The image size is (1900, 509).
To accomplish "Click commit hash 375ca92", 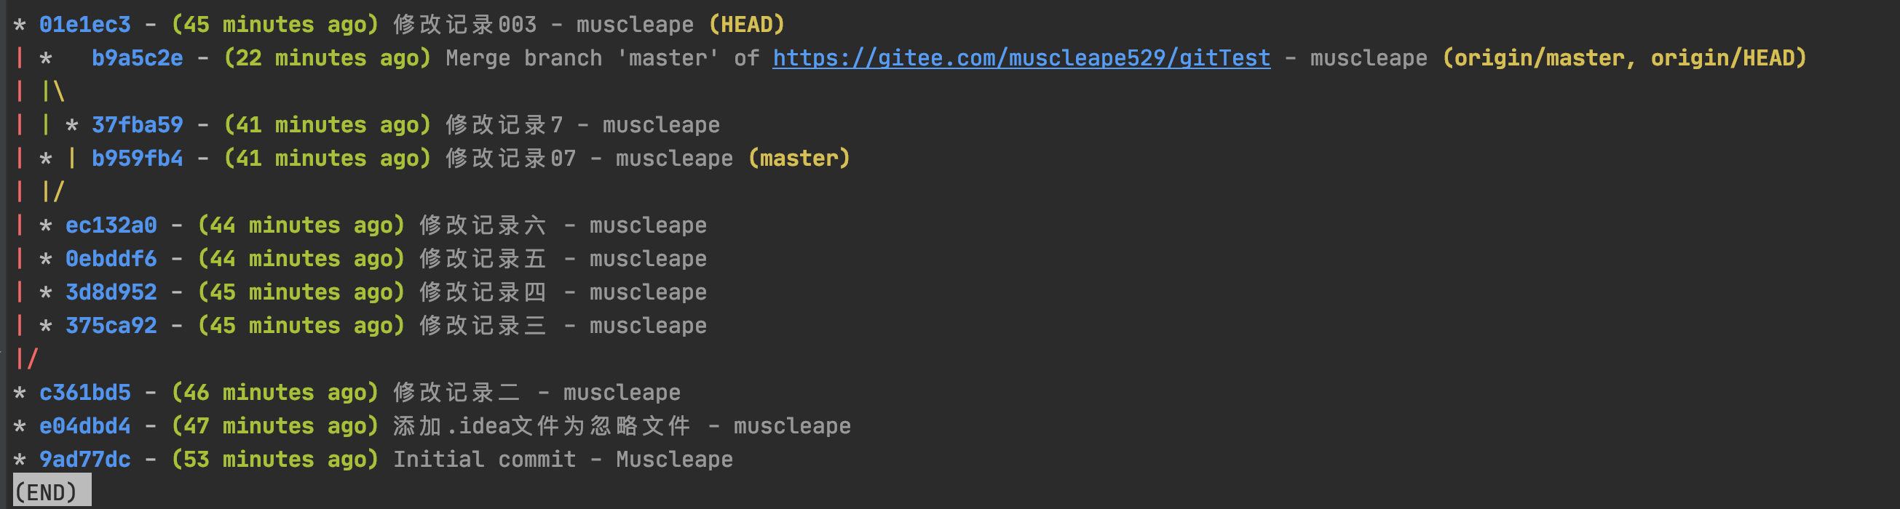I will click(111, 326).
